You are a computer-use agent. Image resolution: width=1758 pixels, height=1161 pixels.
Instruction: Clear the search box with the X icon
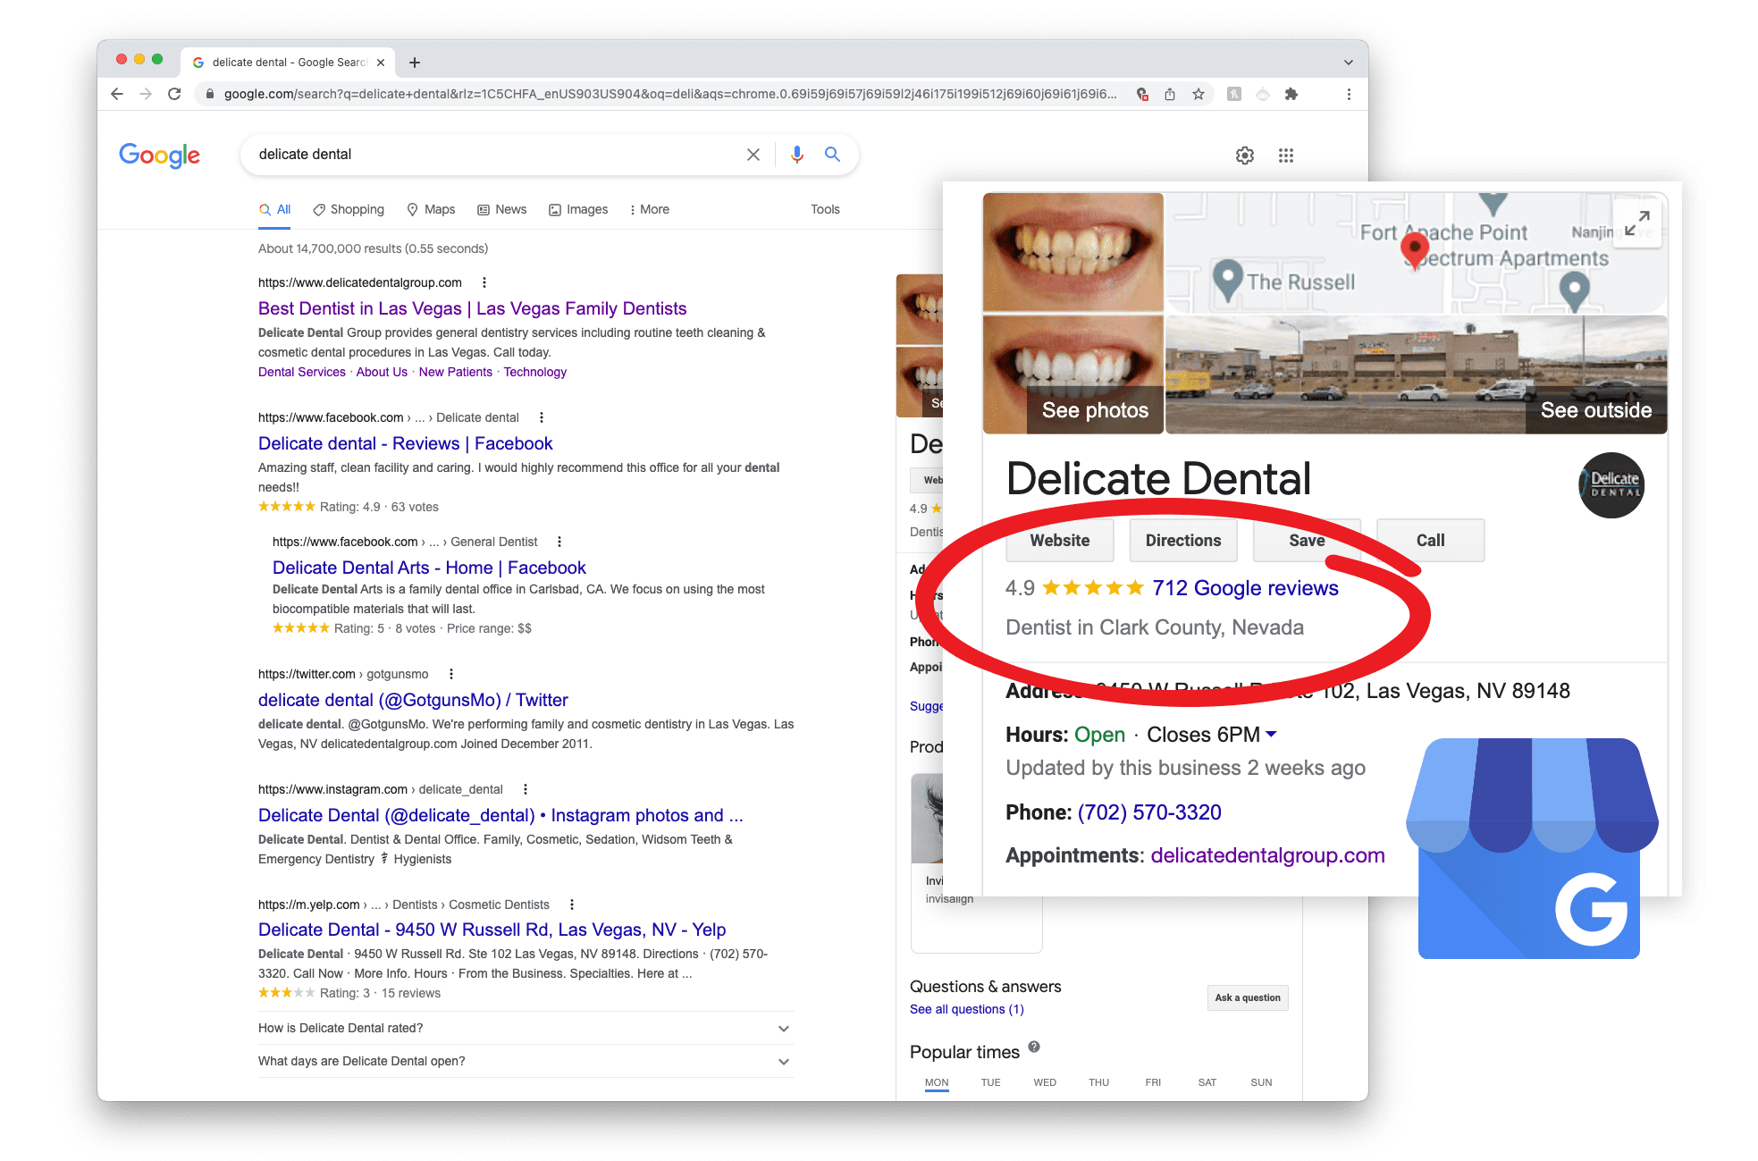pyautogui.click(x=753, y=155)
